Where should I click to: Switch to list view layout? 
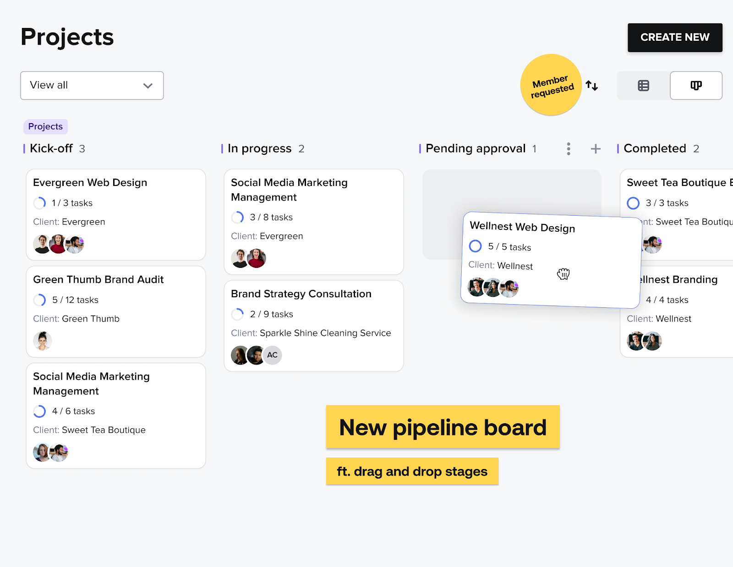643,85
